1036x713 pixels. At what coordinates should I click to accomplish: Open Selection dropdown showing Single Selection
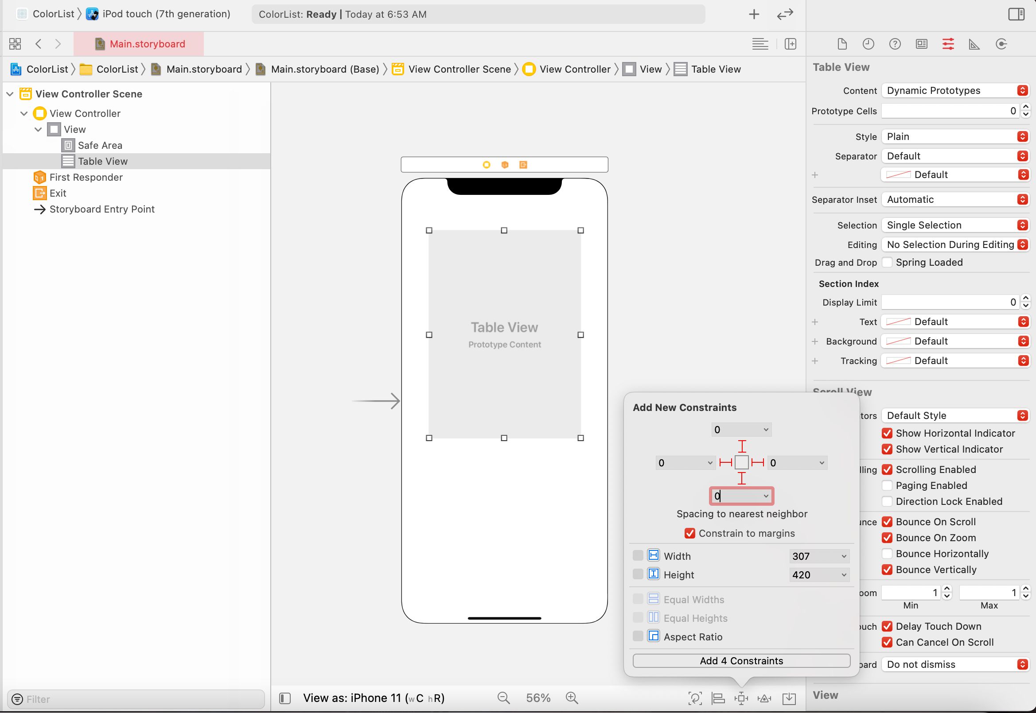click(955, 225)
